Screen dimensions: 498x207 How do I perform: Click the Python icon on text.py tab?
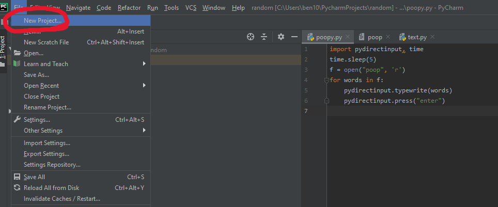point(403,37)
